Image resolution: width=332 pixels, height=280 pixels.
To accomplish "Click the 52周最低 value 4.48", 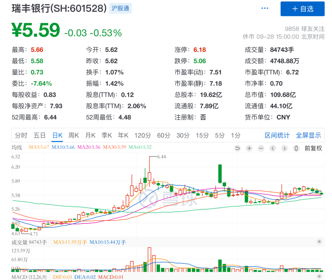I will tap(125, 117).
